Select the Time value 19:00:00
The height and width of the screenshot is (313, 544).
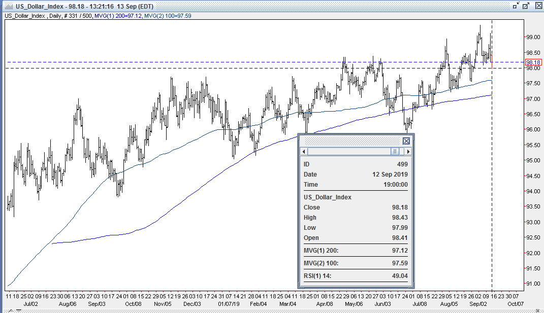point(396,185)
